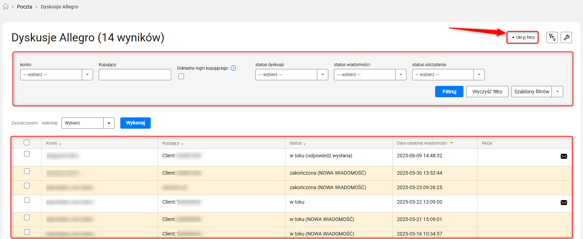Sort by Status column
Viewport: 583px width, 239px height.
[298, 143]
